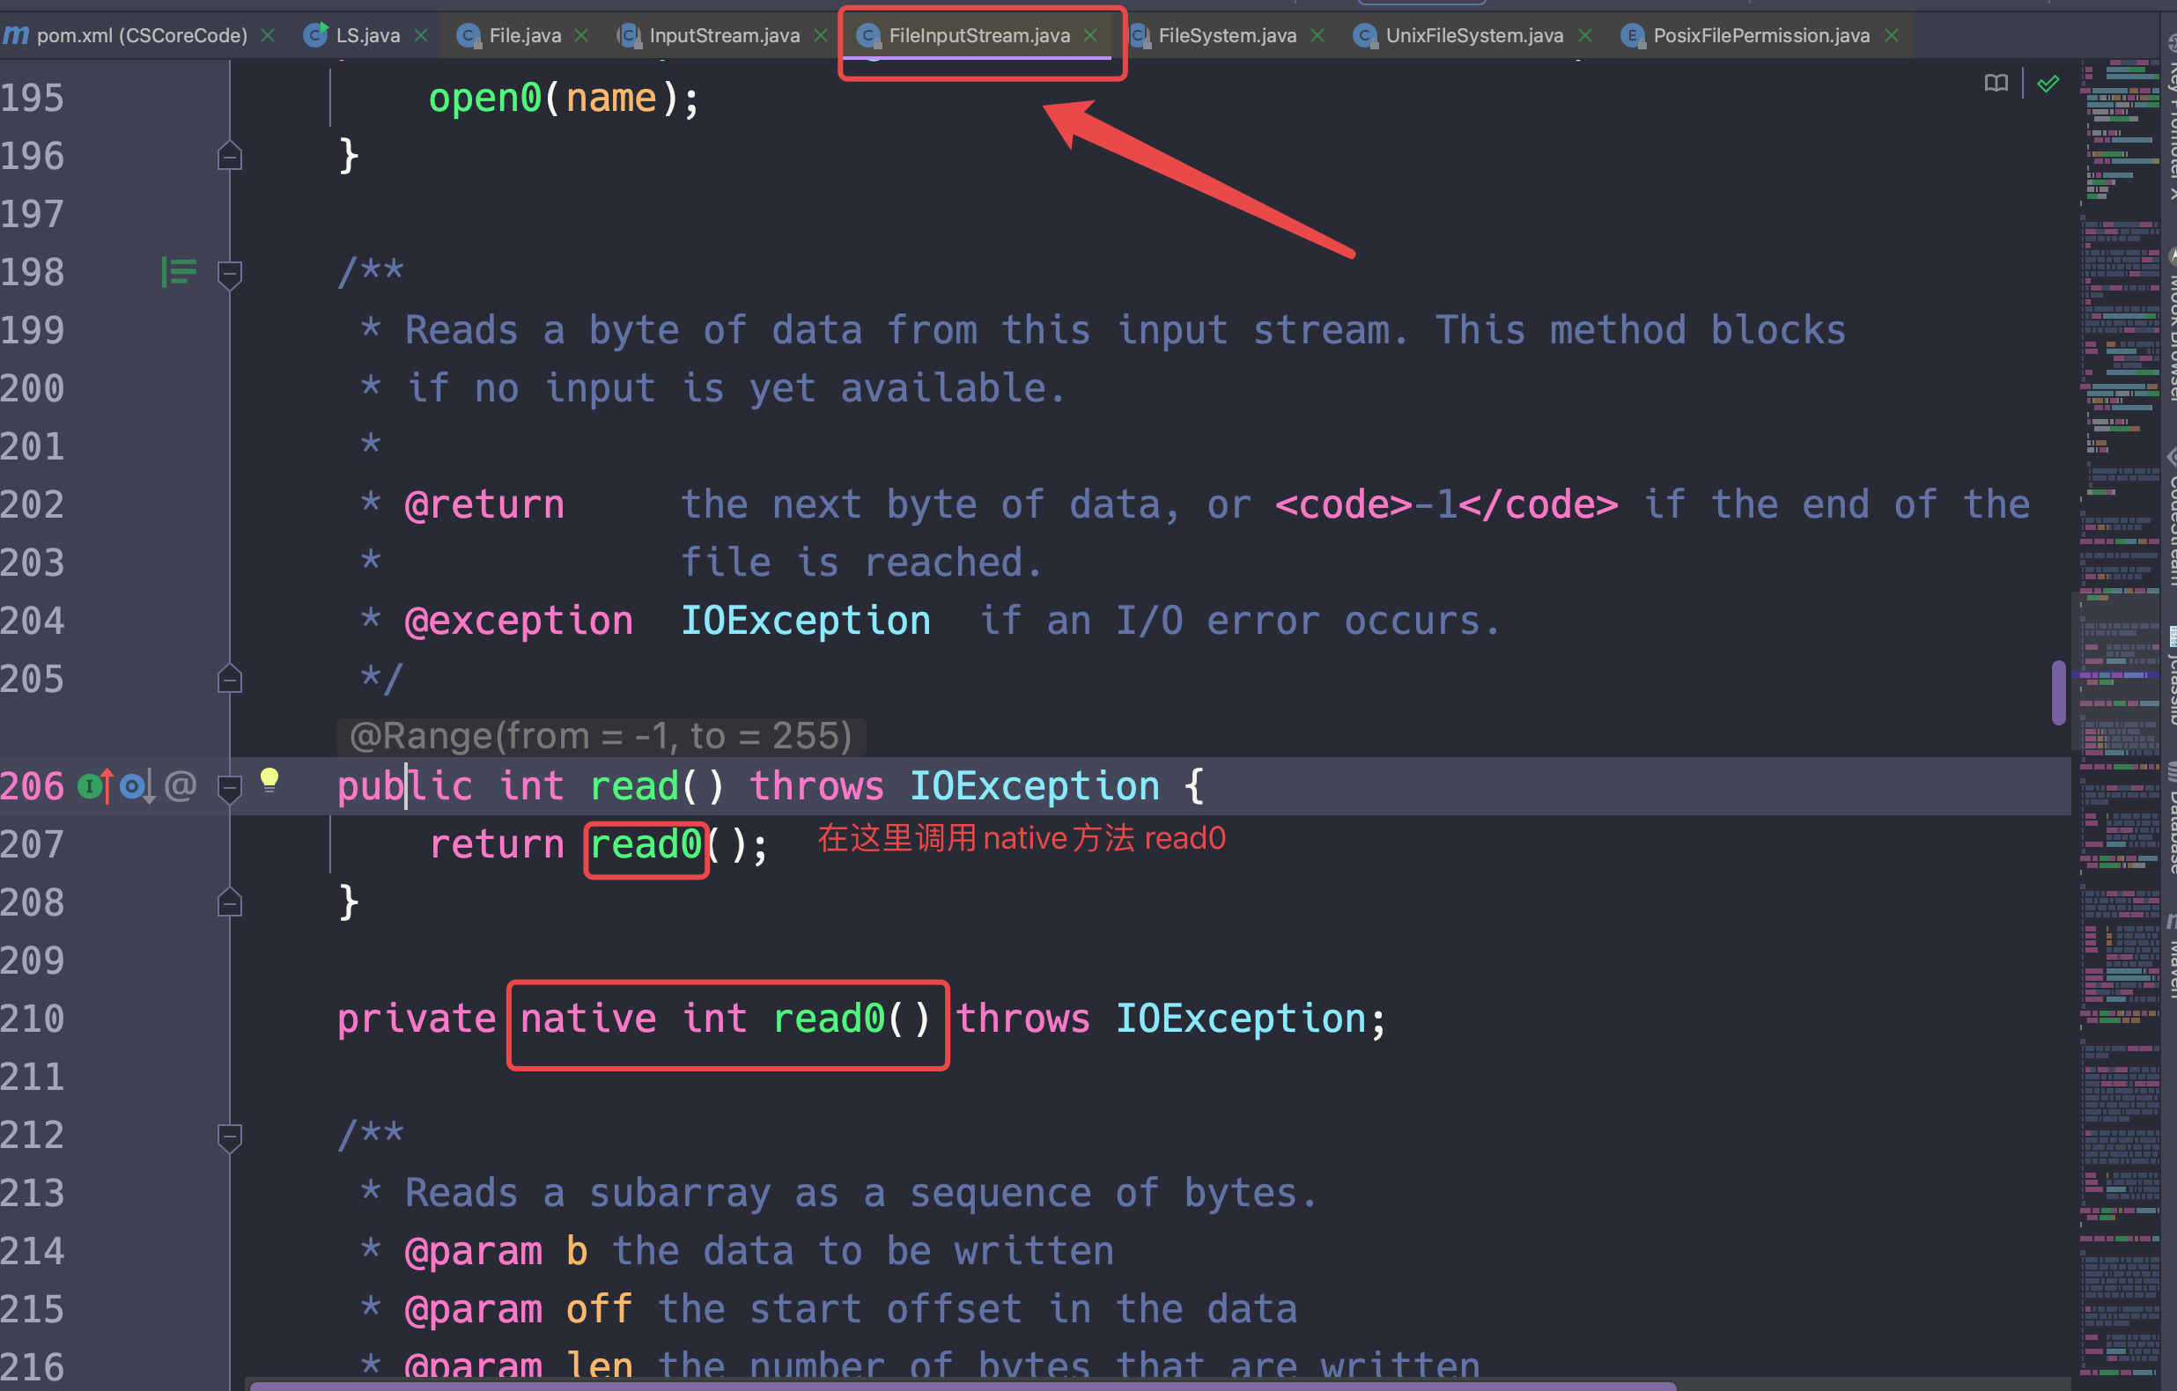This screenshot has width=2177, height=1391.
Task: Click the intention lightbulb on line 206
Action: [x=269, y=779]
